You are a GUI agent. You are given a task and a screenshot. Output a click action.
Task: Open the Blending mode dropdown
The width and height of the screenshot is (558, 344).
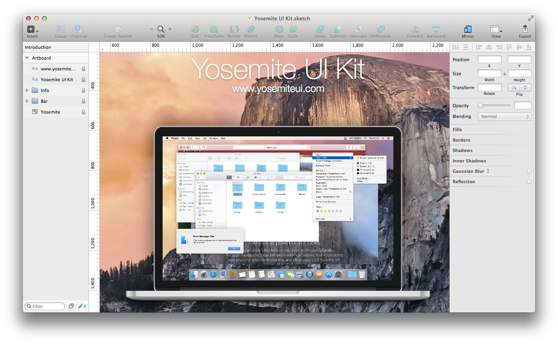[x=505, y=117]
